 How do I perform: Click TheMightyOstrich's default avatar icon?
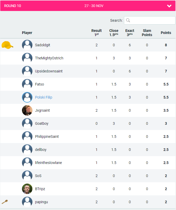coord(27,58)
